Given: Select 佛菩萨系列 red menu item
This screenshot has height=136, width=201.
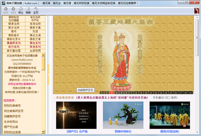Looking at the screenshot, I should point(14,43).
